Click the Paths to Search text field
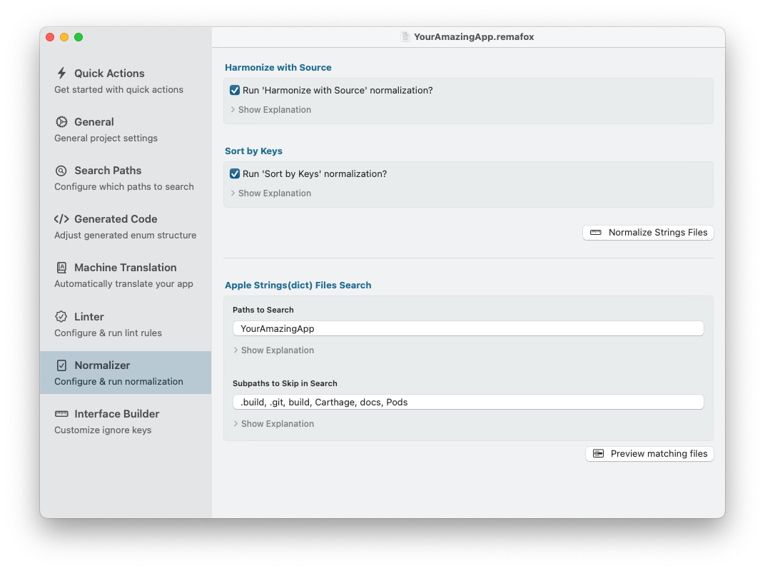765x571 pixels. (468, 328)
